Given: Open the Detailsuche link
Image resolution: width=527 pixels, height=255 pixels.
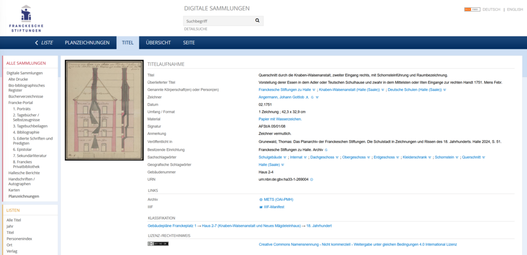Looking at the screenshot, I should click(196, 29).
